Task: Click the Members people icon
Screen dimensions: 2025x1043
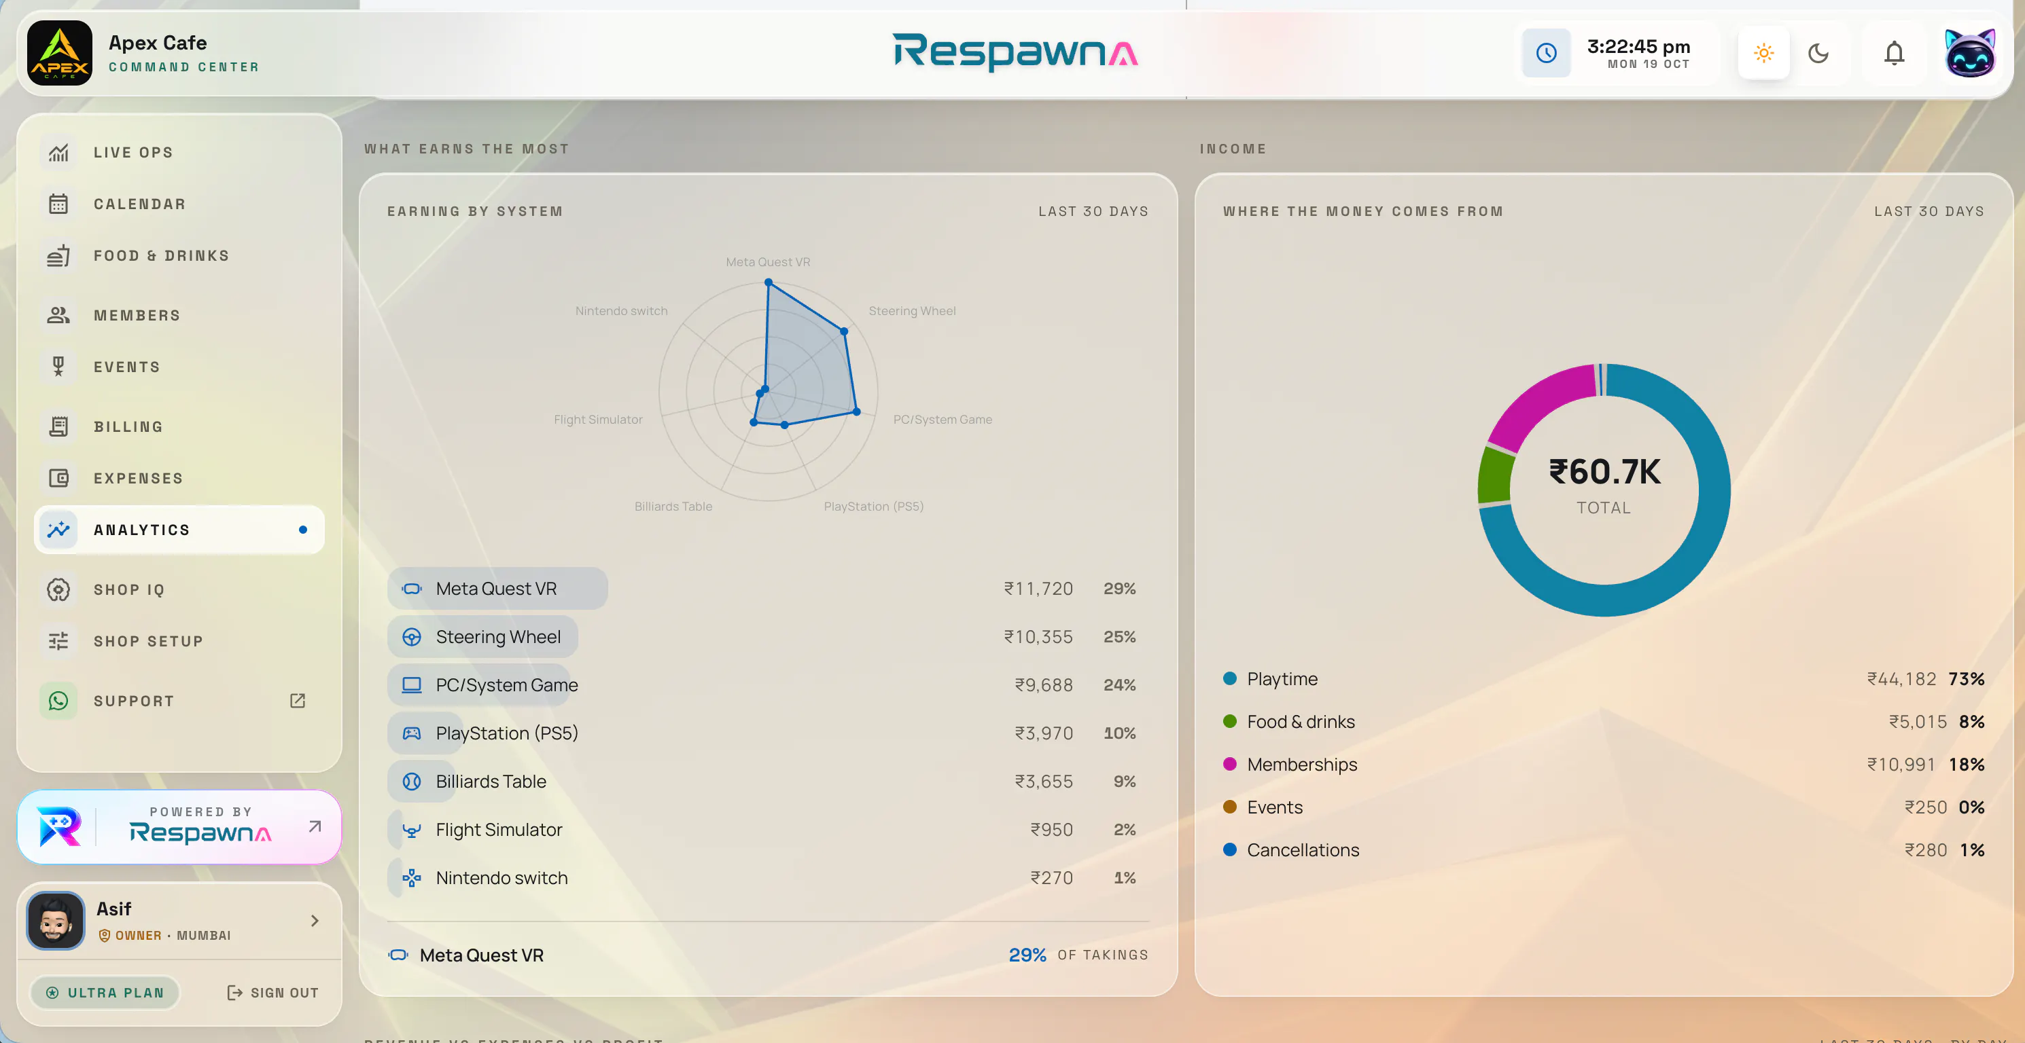Action: (59, 315)
